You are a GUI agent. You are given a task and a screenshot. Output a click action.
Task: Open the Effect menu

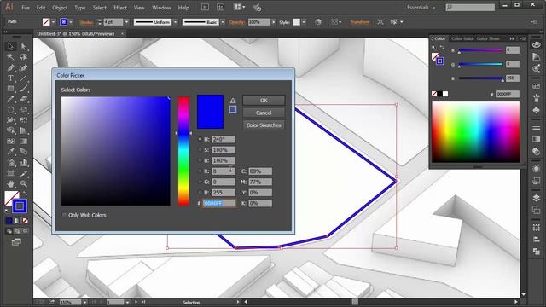coord(120,8)
